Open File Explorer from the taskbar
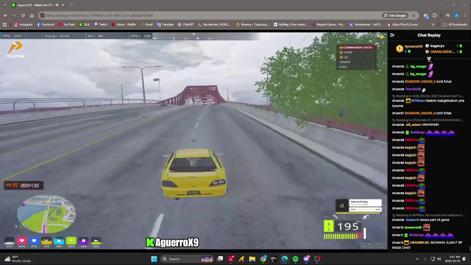Screen dimensions: 471x265 click(252, 259)
